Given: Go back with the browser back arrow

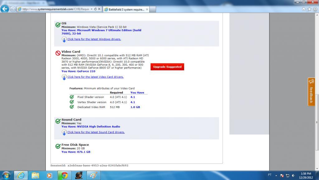Looking at the screenshot, I should coord(5,9).
